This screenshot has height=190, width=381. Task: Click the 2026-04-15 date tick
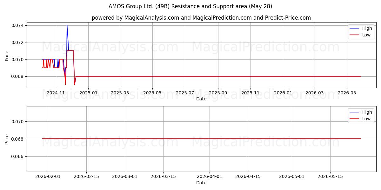coord(248,177)
